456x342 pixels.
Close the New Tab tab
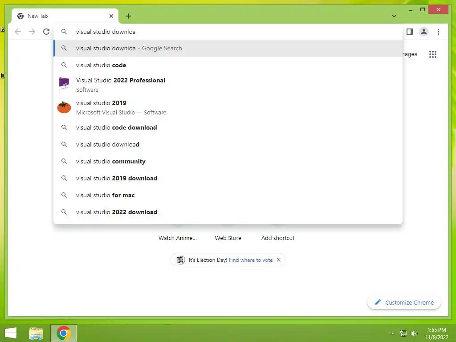[x=111, y=16]
